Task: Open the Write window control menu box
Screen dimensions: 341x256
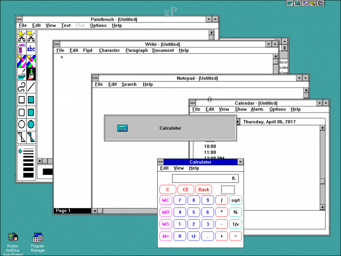Action: pyautogui.click(x=57, y=44)
